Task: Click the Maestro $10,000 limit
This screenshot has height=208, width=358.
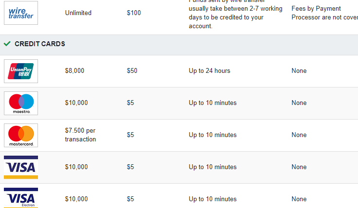Action: [76, 103]
